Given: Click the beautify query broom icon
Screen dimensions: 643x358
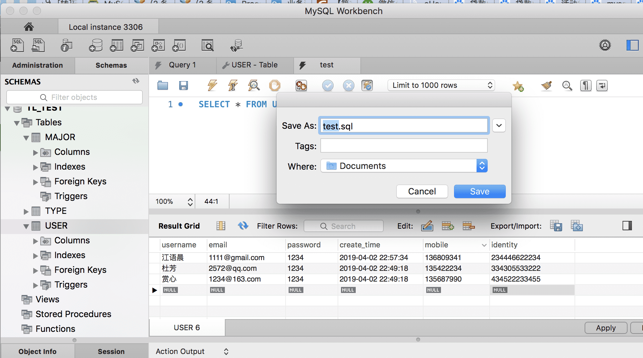Looking at the screenshot, I should (546, 86).
